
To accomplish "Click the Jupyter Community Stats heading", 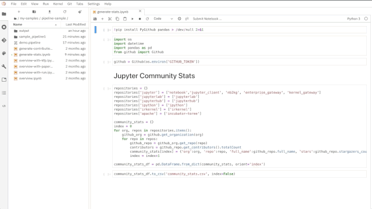I will (x=154, y=76).
